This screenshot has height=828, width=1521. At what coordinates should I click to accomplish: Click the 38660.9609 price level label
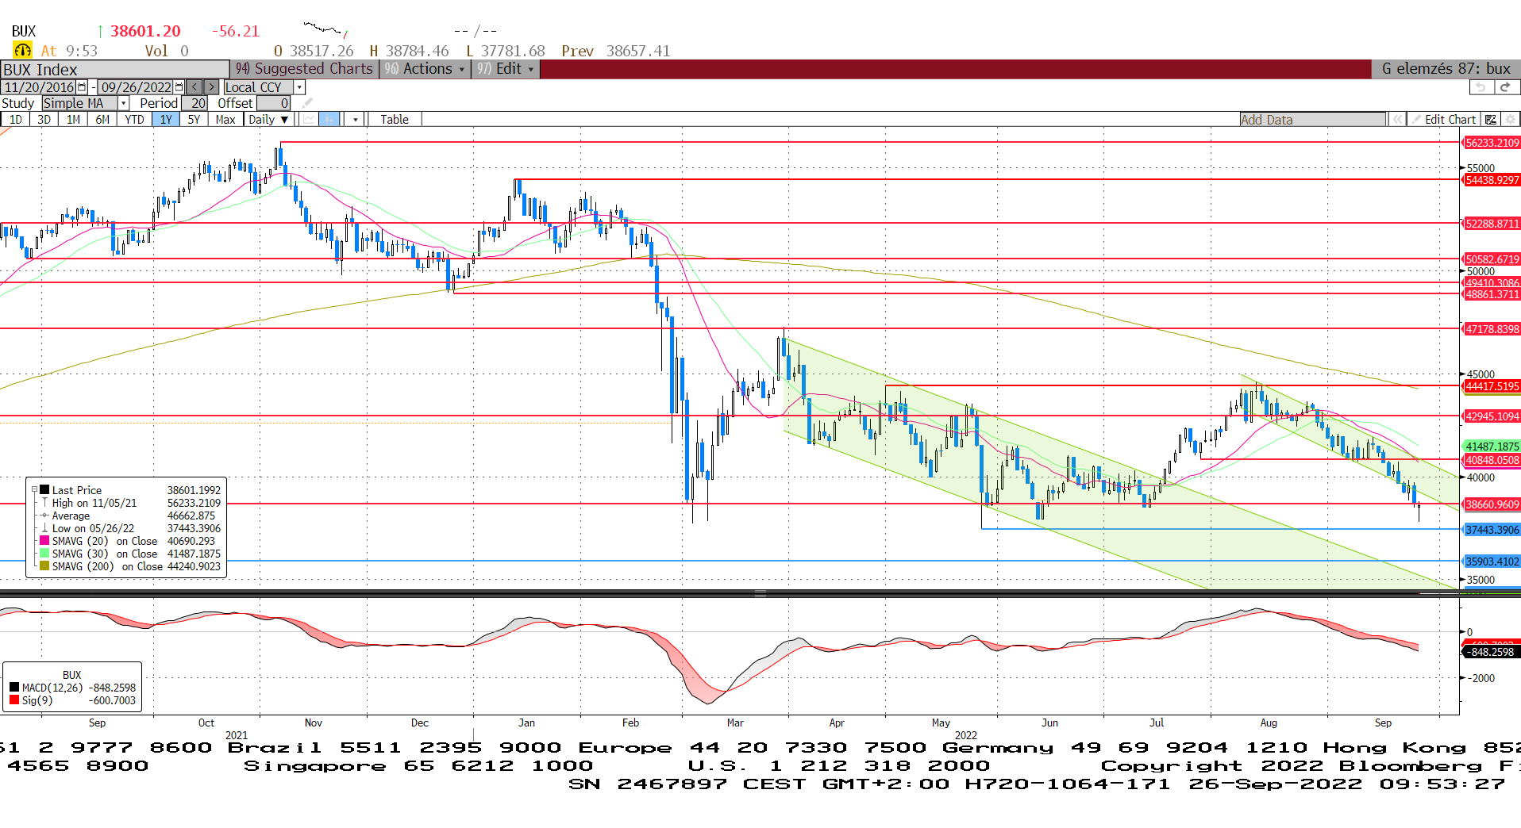[x=1492, y=504]
